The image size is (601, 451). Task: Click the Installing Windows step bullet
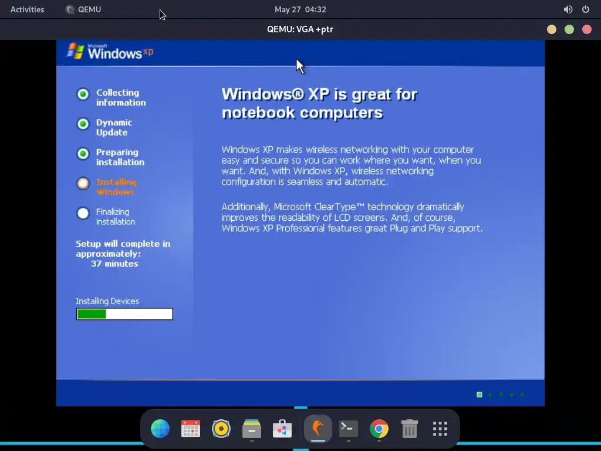click(83, 183)
